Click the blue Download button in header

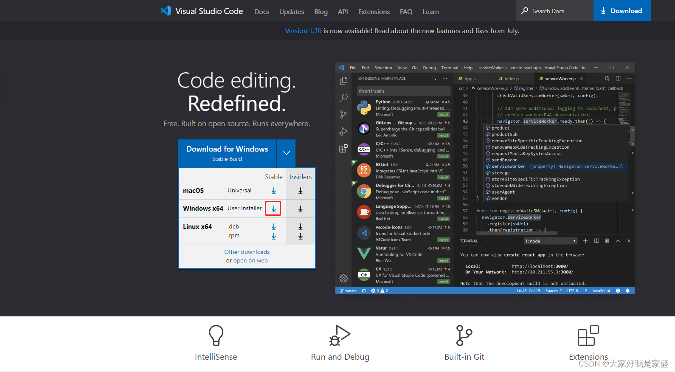622,11
